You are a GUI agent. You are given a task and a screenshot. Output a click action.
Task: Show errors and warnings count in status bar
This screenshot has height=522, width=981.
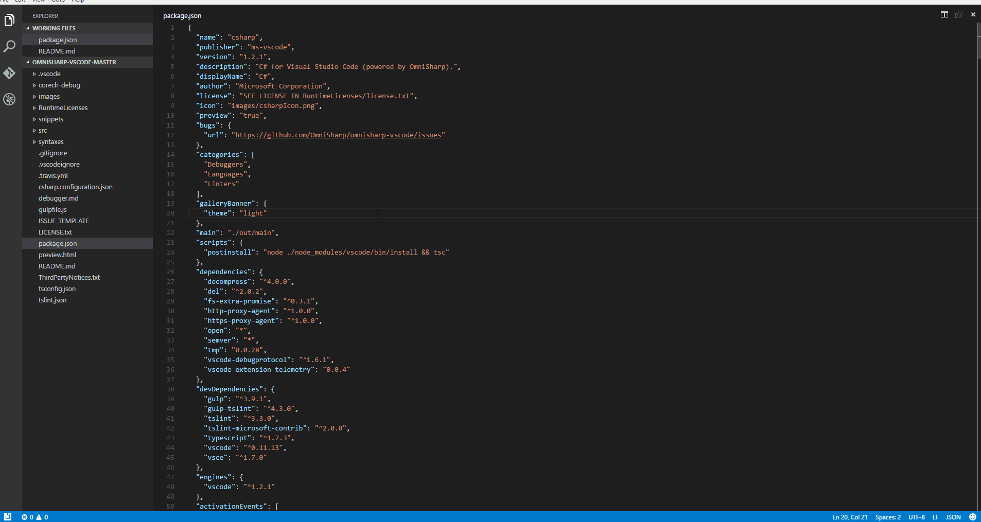(x=34, y=517)
